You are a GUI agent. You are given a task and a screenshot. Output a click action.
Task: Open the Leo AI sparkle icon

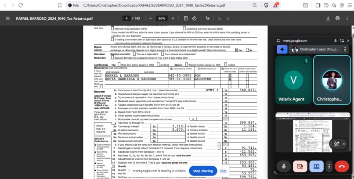(334, 5)
